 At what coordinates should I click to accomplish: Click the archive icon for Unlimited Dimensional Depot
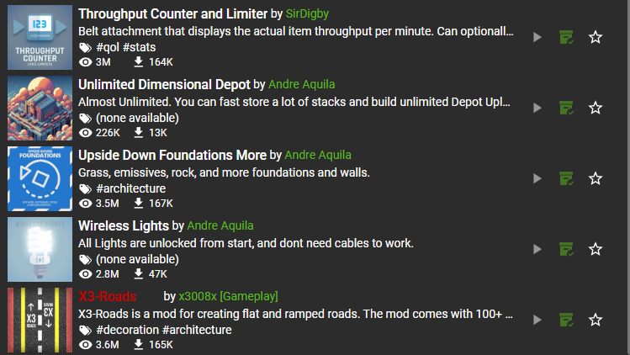[x=566, y=109]
